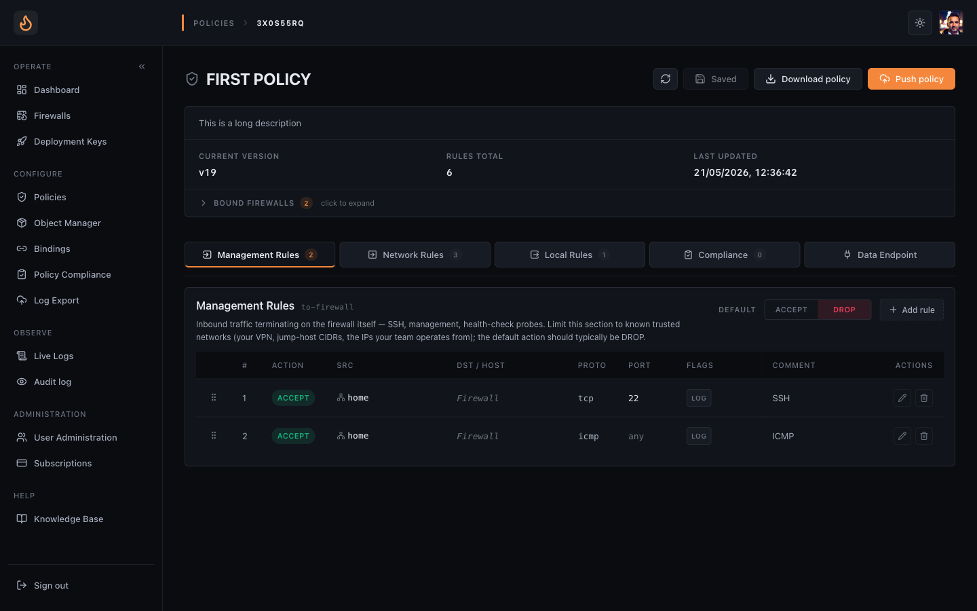Click the 3X0S55RQ breadcrumb
This screenshot has height=611, width=977.
280,23
